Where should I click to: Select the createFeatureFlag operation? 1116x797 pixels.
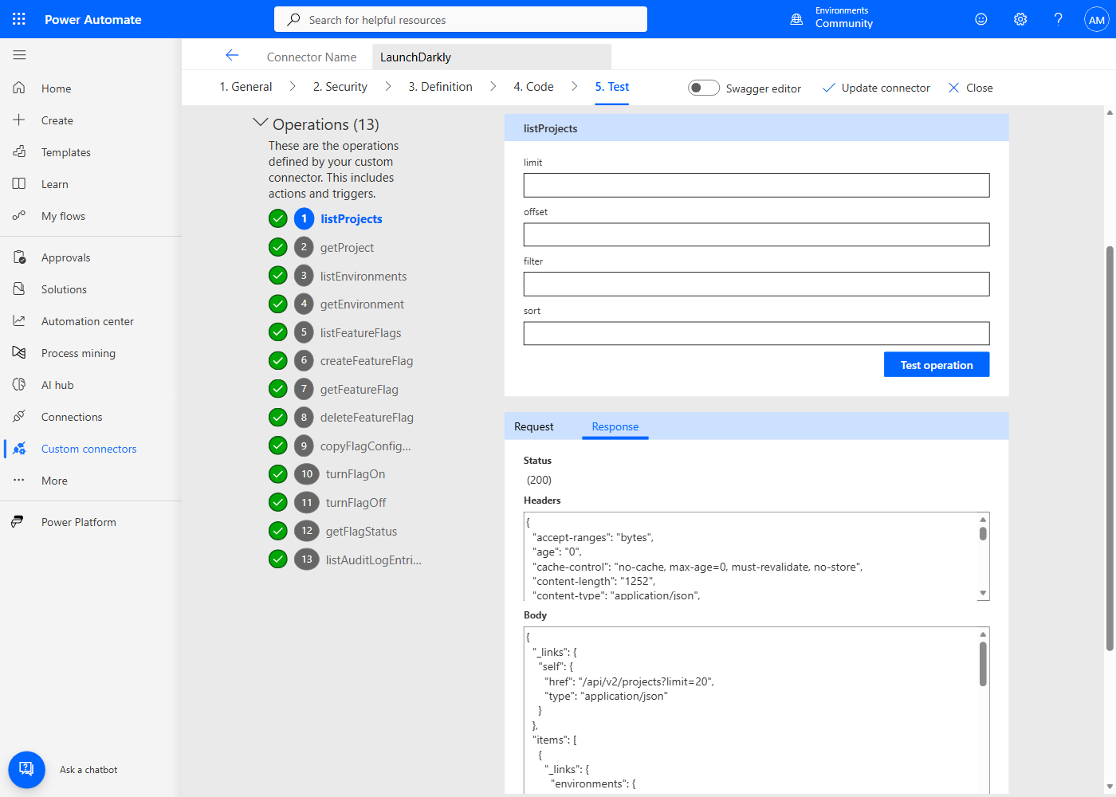point(367,361)
